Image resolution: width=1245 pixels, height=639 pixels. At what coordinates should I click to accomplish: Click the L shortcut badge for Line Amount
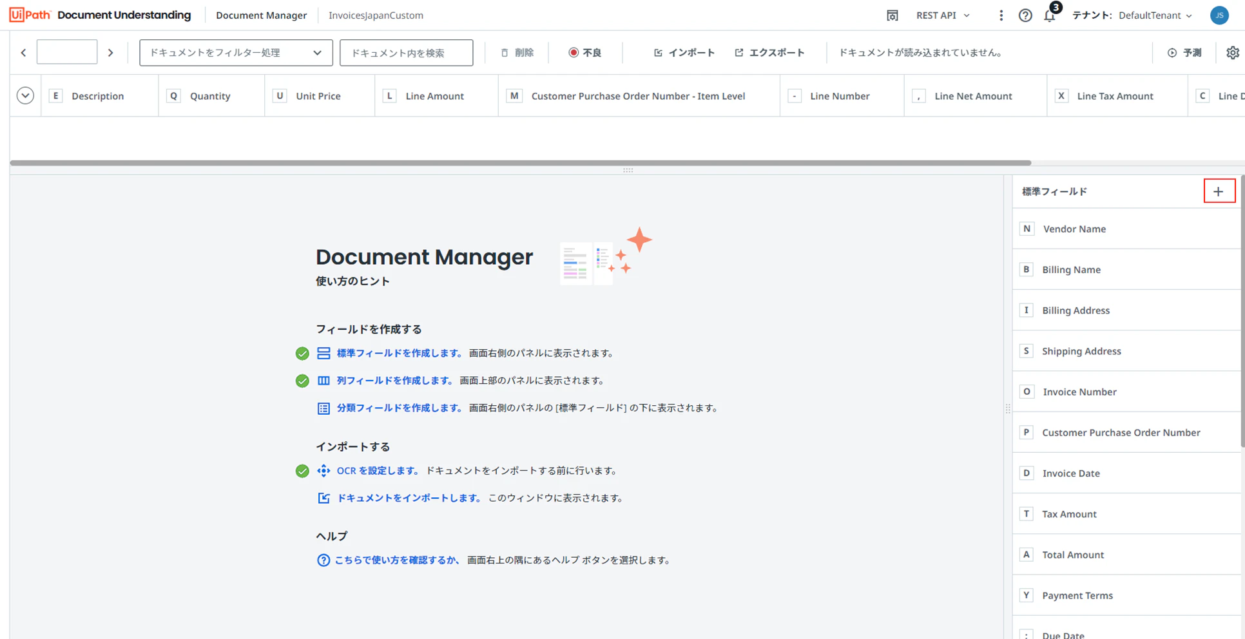389,96
